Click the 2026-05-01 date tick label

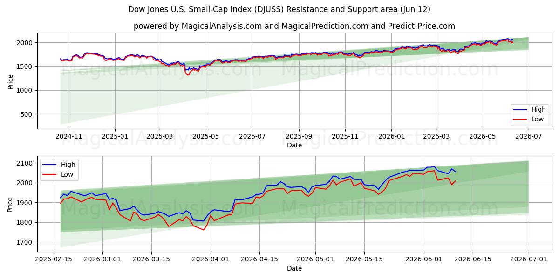coord(315,259)
